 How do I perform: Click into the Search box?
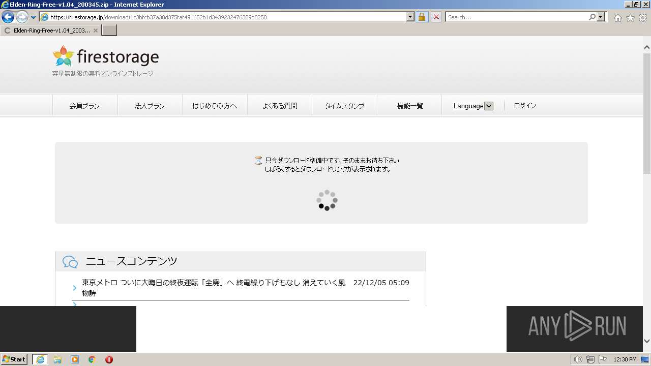(x=517, y=17)
